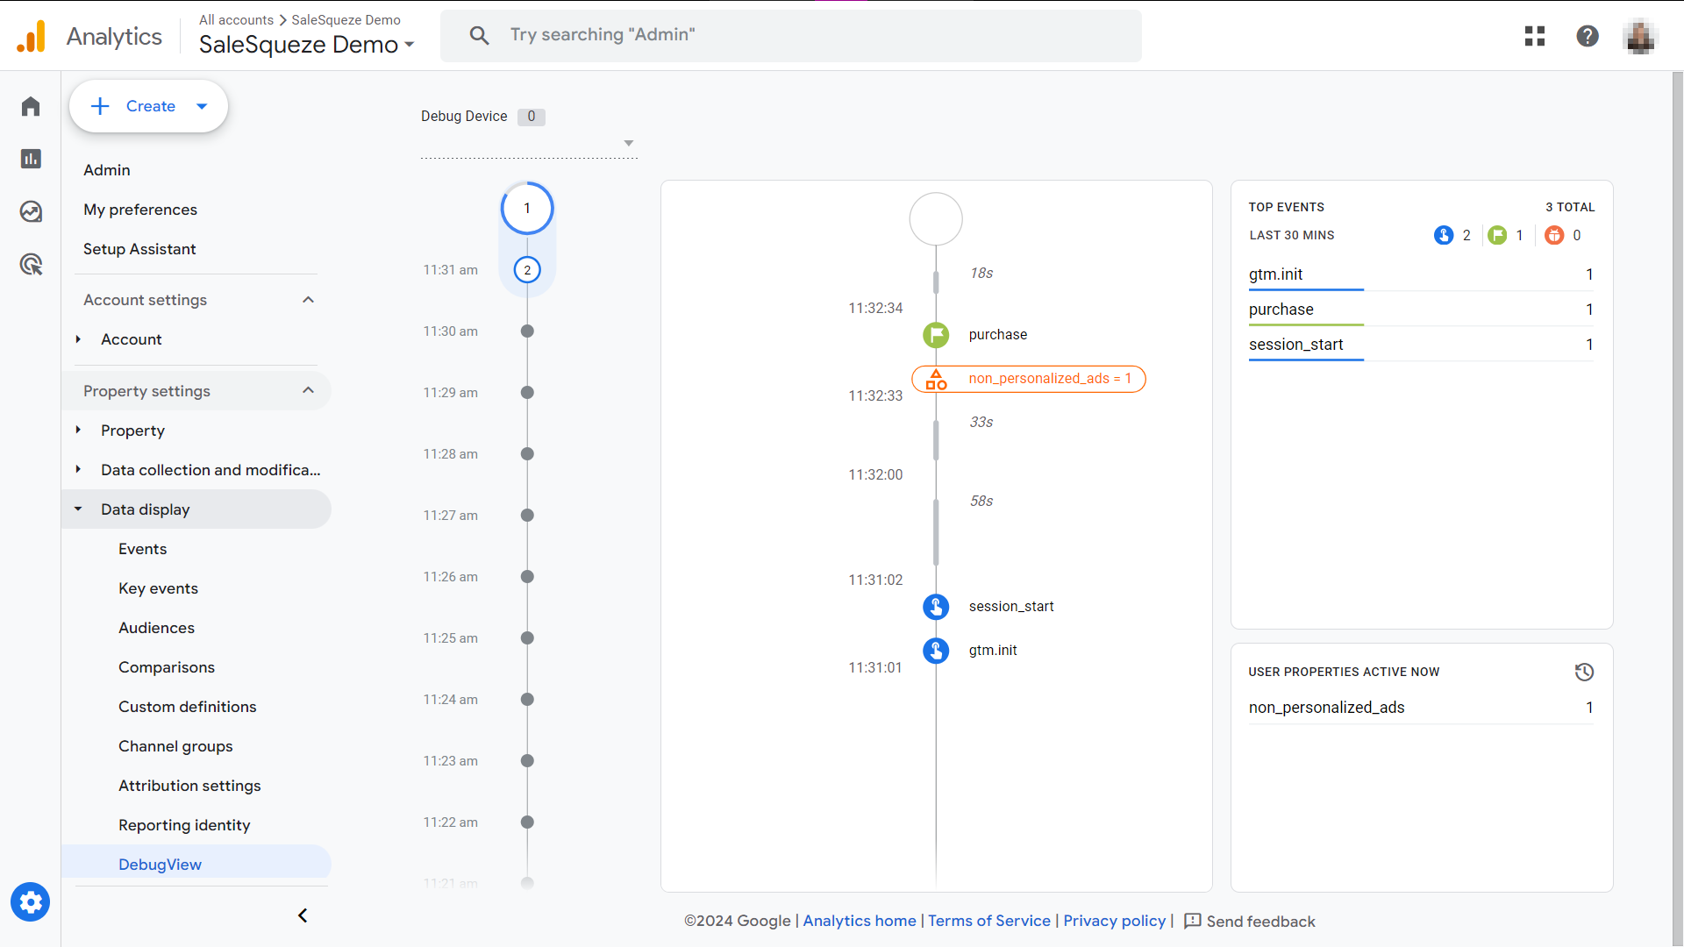Click the user property shapes icon
This screenshot has width=1684, height=947.
(x=936, y=380)
